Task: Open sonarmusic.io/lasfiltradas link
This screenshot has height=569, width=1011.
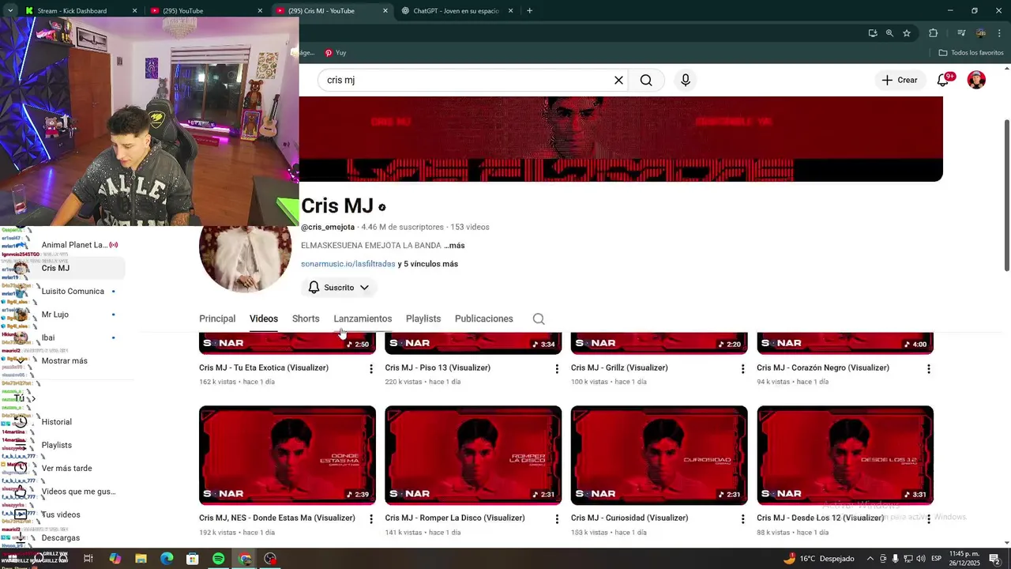Action: tap(348, 264)
